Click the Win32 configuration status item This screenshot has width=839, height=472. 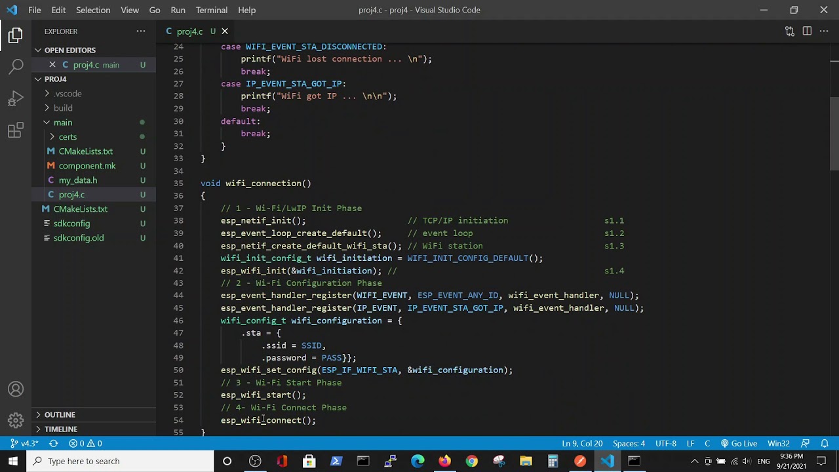[779, 444]
